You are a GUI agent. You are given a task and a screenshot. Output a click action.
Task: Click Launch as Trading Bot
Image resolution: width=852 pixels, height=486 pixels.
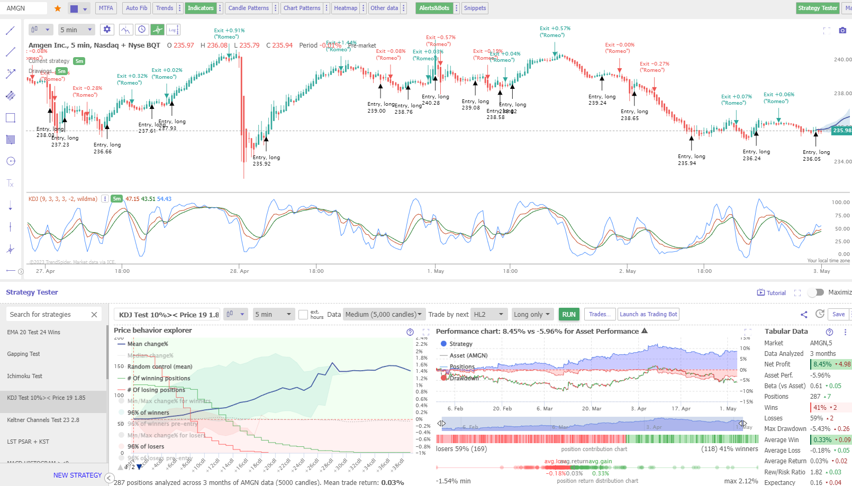[648, 314]
